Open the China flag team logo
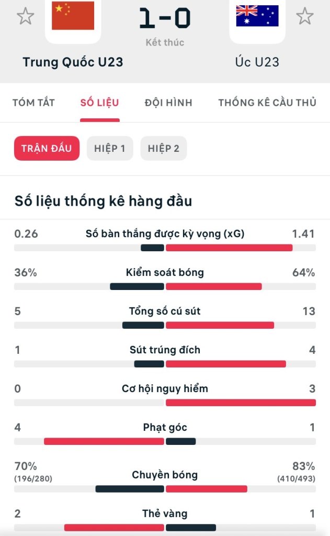The height and width of the screenshot is (536, 330). [x=73, y=16]
